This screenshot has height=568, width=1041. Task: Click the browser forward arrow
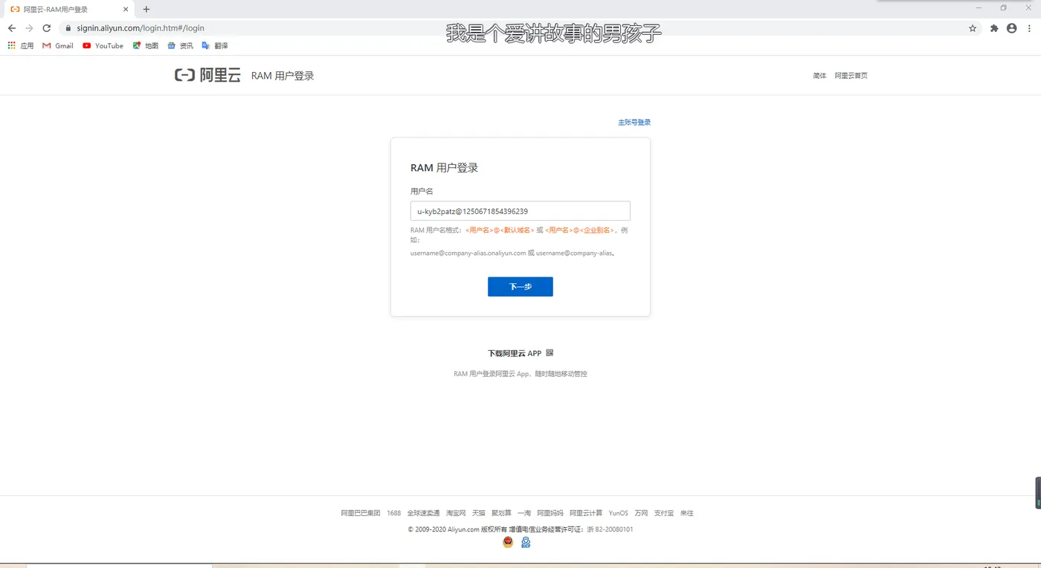pos(29,28)
